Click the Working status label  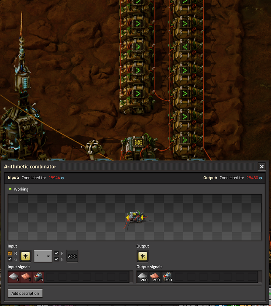(21, 189)
